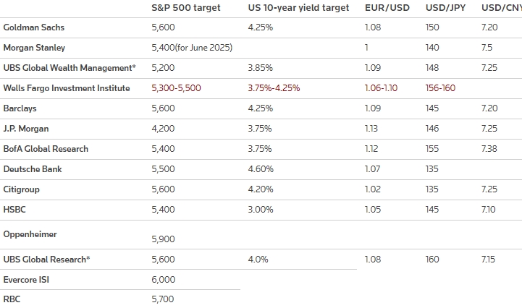Select Wells Fargo Investment Institute row label

point(67,88)
